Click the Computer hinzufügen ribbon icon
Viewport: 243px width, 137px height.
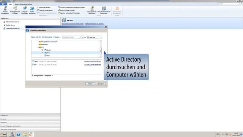pyautogui.click(x=24, y=10)
